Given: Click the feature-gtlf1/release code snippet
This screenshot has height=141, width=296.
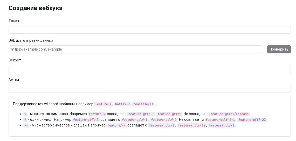Looking at the screenshot, I should point(229,114).
